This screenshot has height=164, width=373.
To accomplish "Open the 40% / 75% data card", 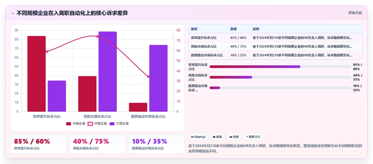I will [97, 144].
